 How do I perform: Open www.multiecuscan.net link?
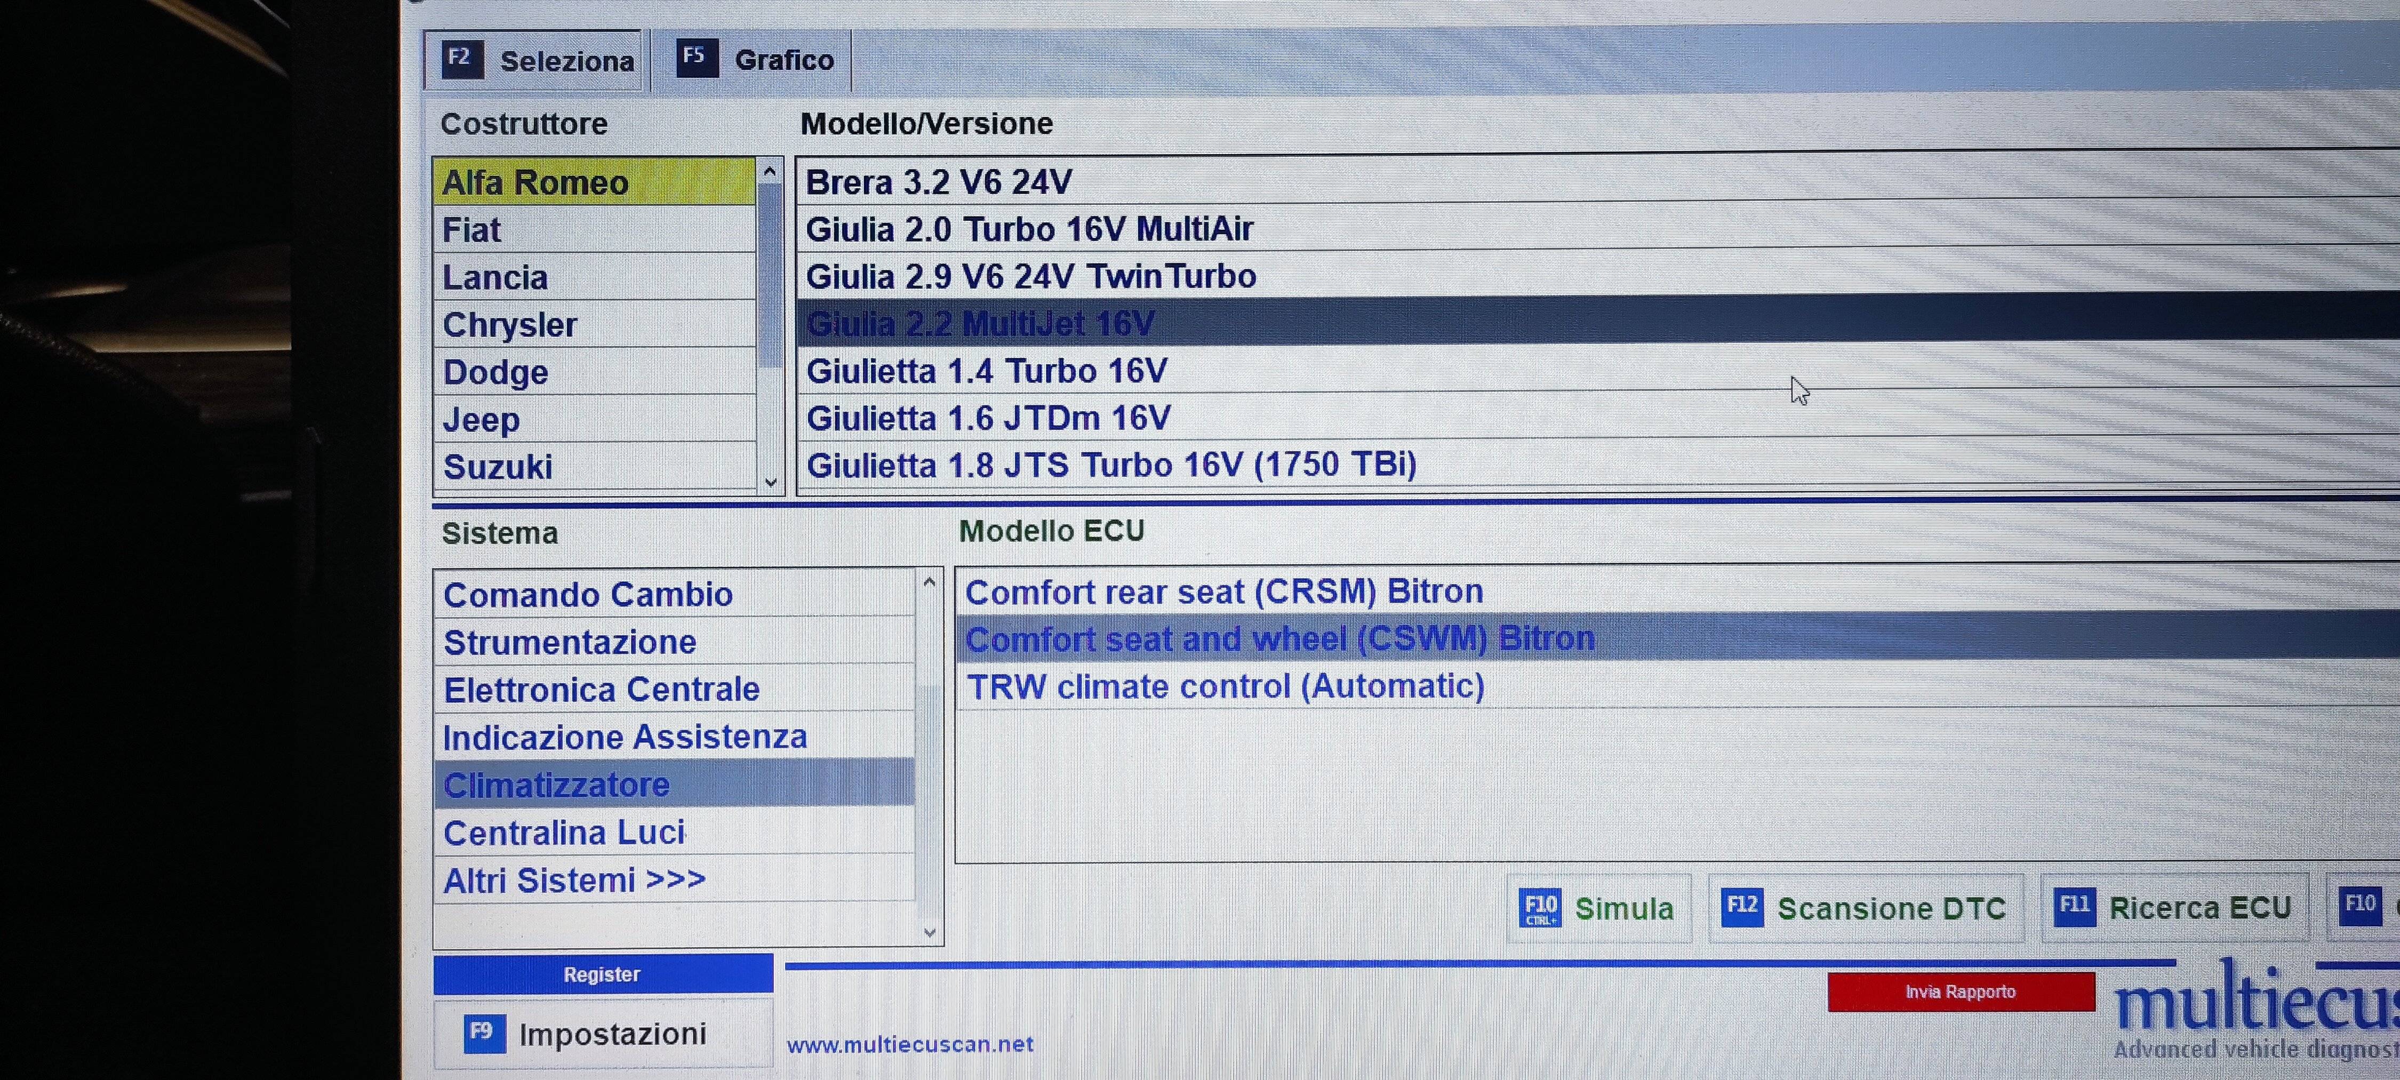(x=910, y=1045)
